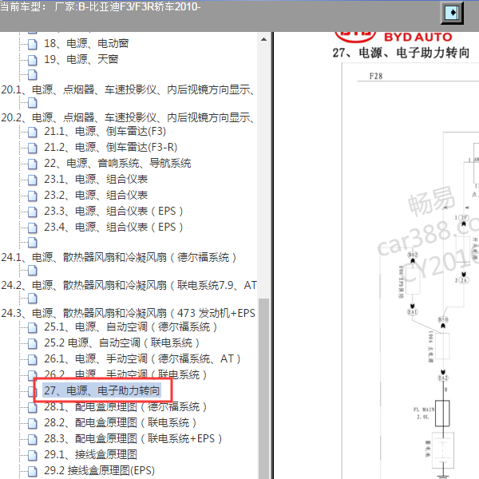Open 28.3、配电盒原理图（联电系统+EPS）

click(133, 438)
